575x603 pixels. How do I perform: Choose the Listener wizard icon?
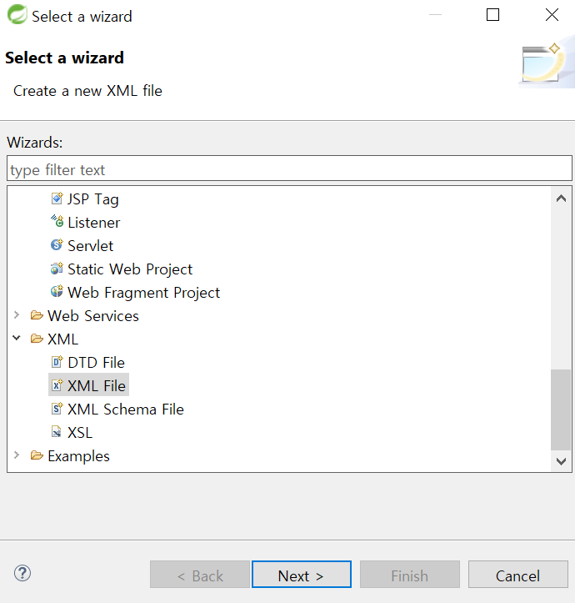[57, 221]
